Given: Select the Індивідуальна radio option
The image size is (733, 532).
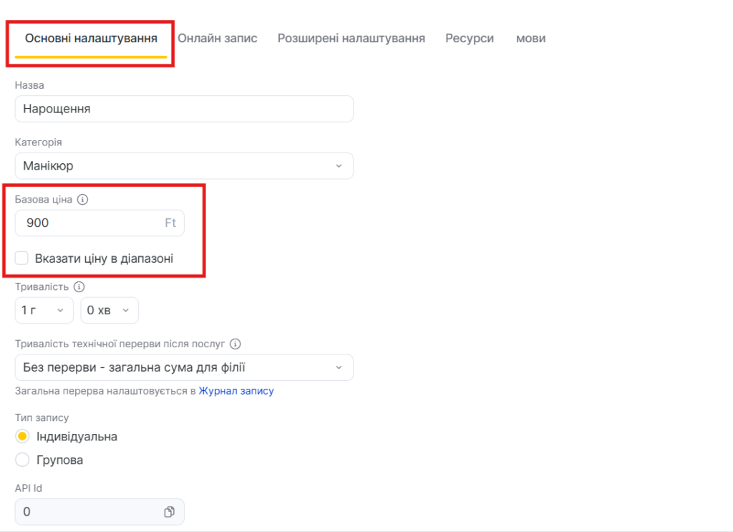Looking at the screenshot, I should coord(22,436).
